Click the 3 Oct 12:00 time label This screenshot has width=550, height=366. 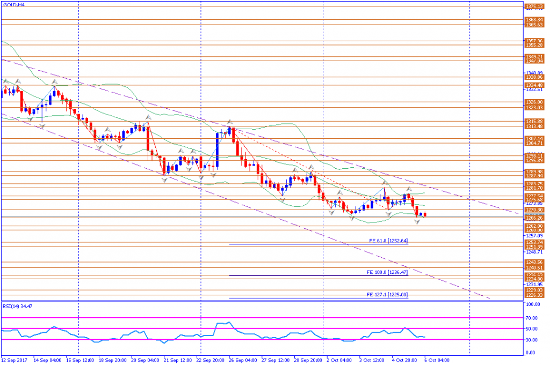(372, 361)
